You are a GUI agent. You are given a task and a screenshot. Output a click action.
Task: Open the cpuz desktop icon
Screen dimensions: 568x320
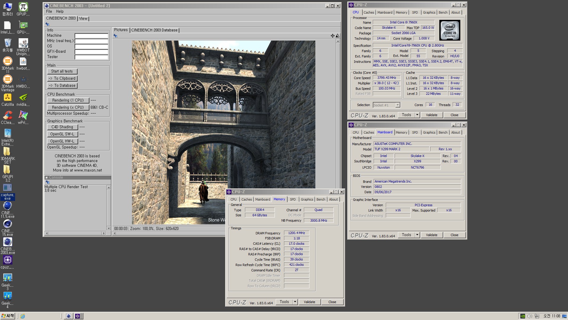[7, 262]
